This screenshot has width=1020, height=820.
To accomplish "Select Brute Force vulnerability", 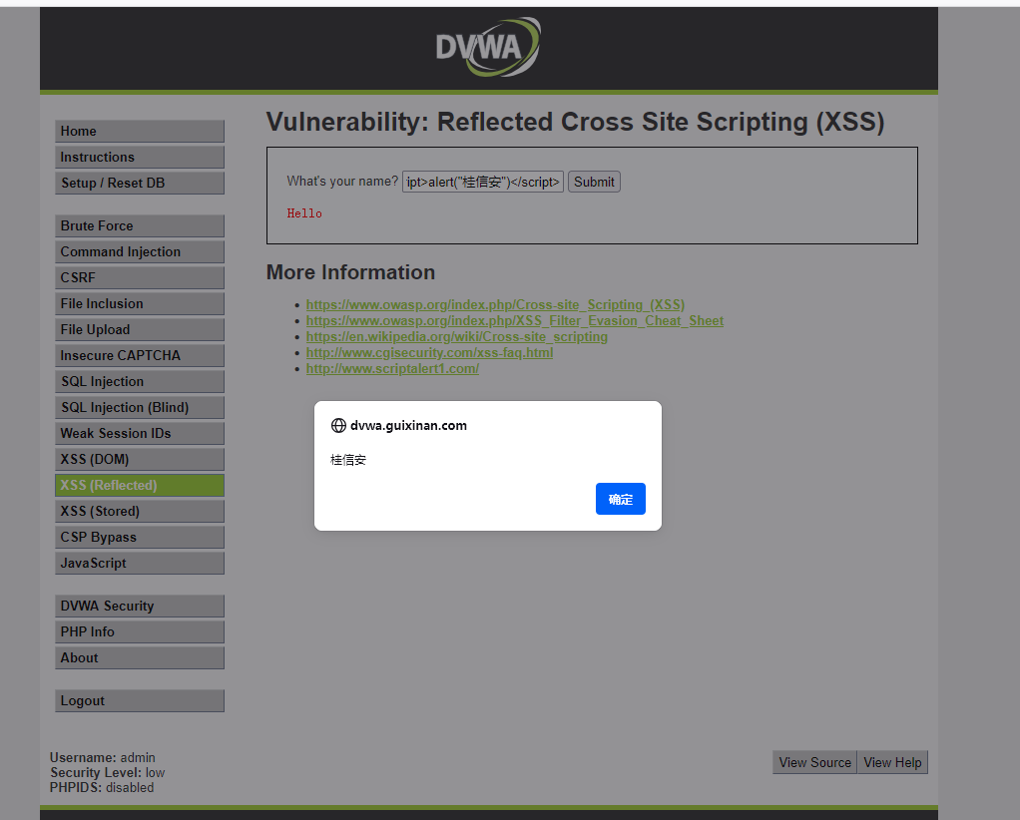I will tap(139, 226).
